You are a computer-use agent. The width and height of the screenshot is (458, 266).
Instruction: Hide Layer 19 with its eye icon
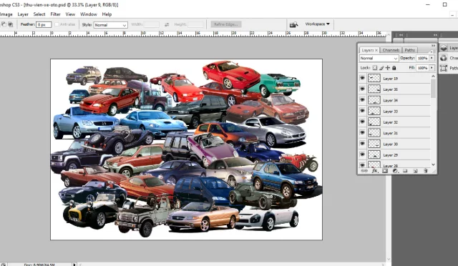point(362,78)
